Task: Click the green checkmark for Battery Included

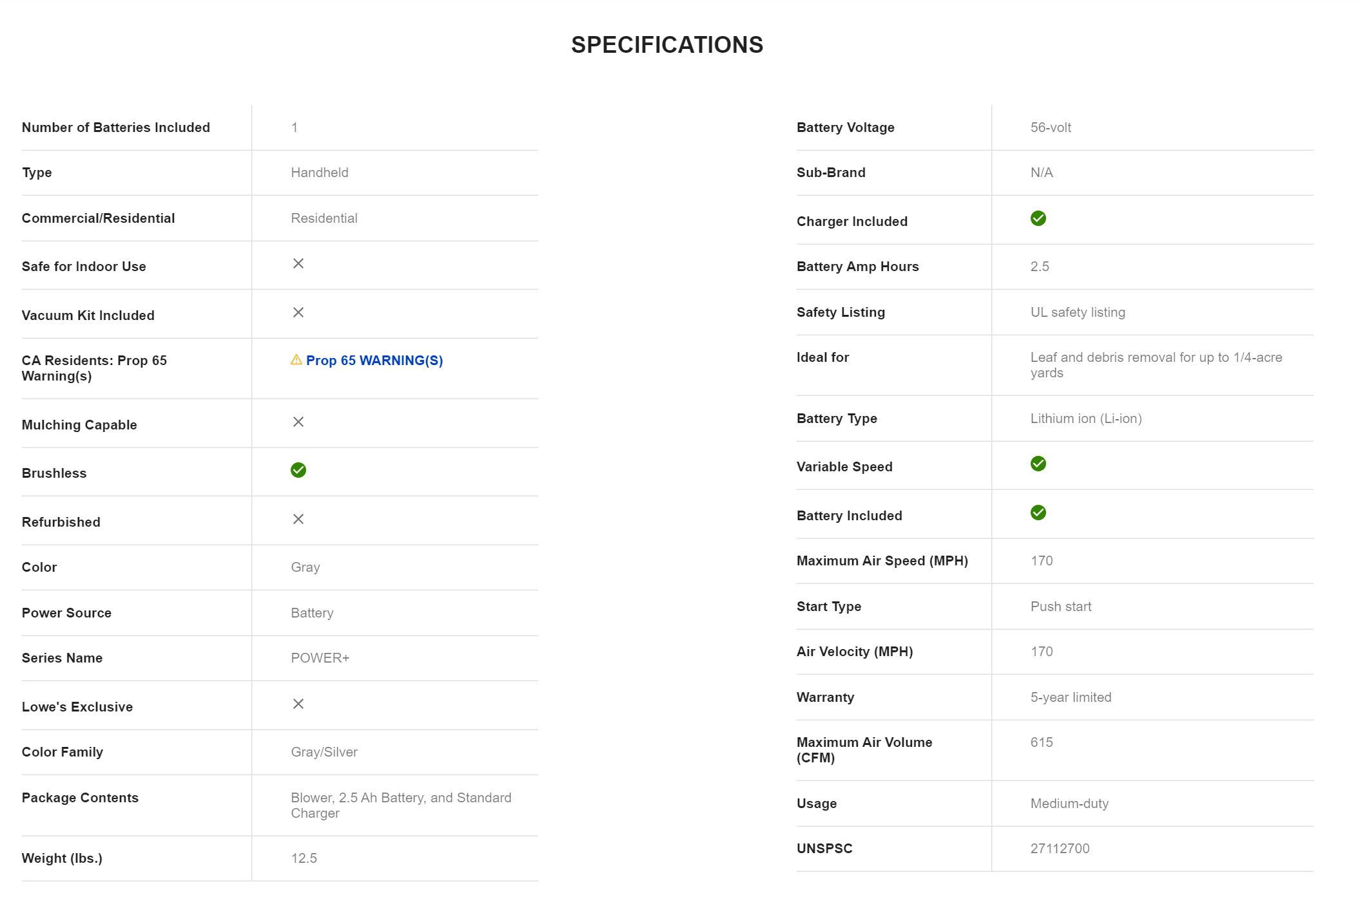Action: click(1038, 513)
